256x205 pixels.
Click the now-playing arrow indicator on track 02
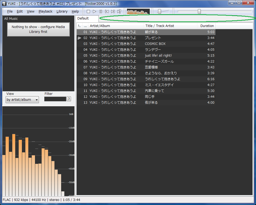coord(80,38)
